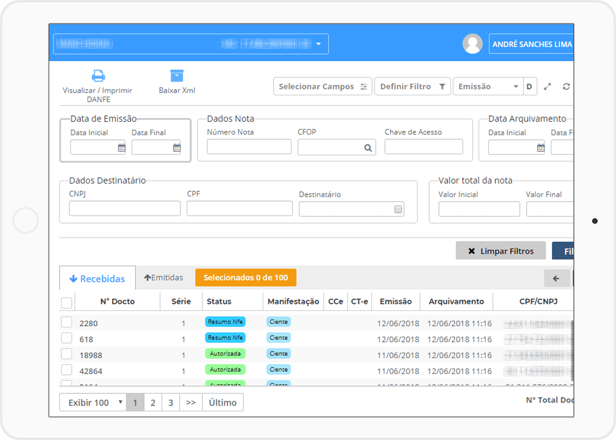Toggle the D sort direction button
616x440 pixels.
tap(529, 87)
